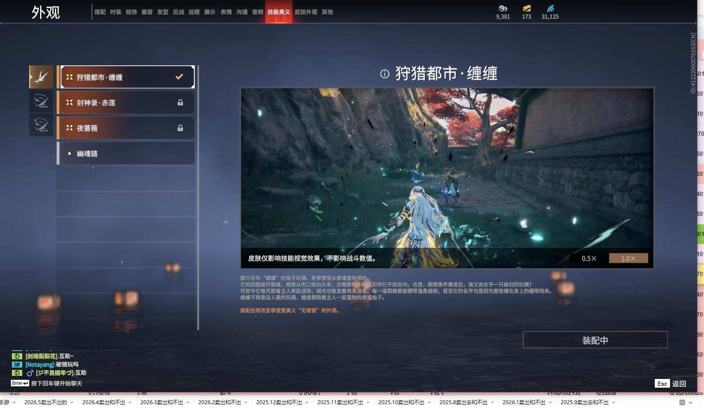Viewport: 704px width, 409px height.
Task: Expand dropdown arrow on sheet tab 2026.2卖出和不出
Action: [246, 402]
